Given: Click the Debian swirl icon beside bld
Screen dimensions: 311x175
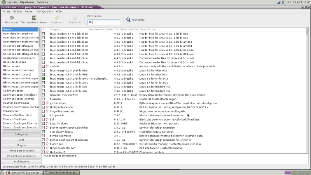Looking at the screenshot, I should (47, 119).
